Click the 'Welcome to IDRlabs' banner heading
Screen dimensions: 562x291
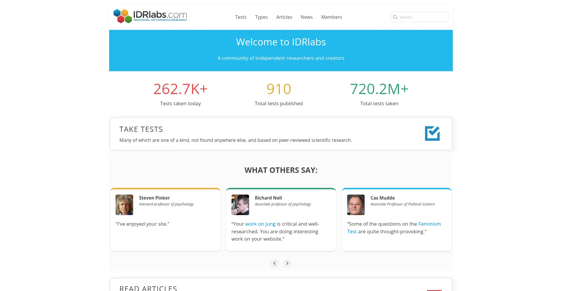click(281, 42)
